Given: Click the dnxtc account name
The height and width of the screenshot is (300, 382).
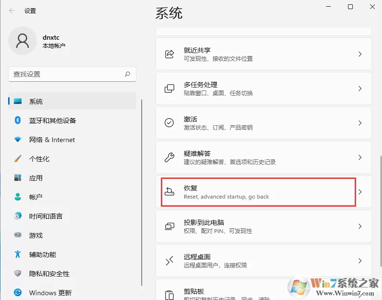Looking at the screenshot, I should (51, 37).
